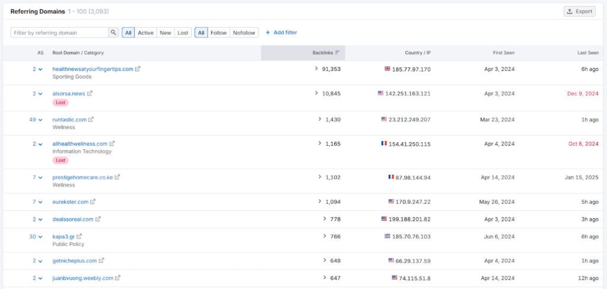
Task: Open external link icon for healthnewsatyourfingertips.com
Action: pos(138,69)
